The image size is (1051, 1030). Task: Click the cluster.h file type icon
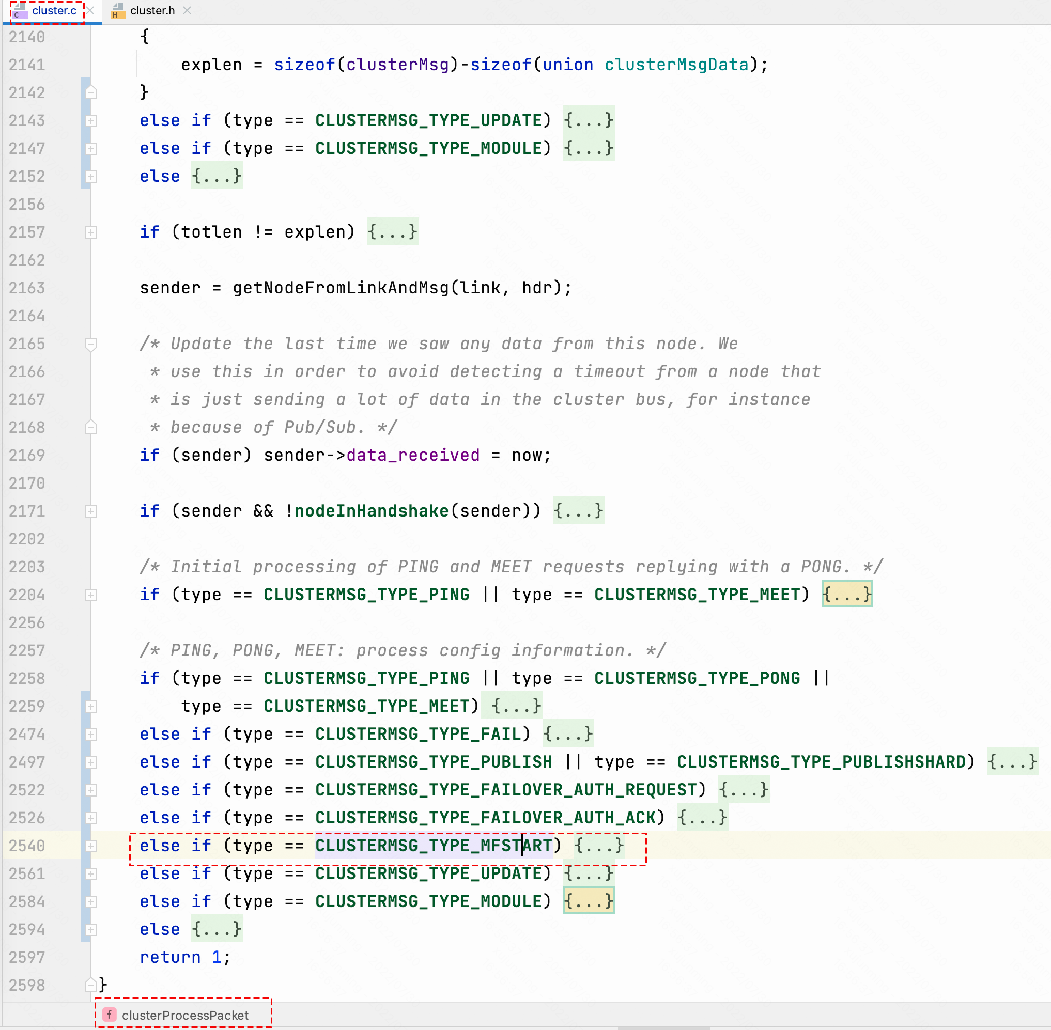[x=117, y=11]
